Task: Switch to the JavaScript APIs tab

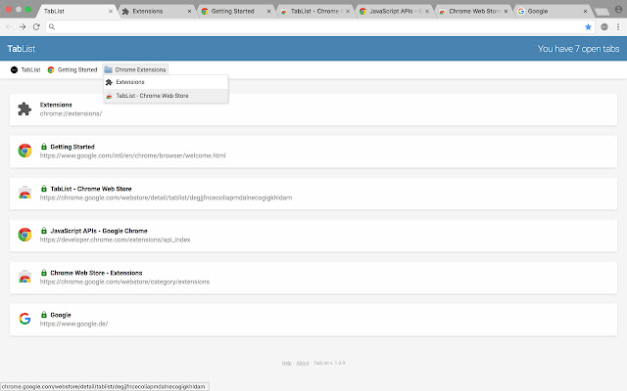Action: point(394,11)
